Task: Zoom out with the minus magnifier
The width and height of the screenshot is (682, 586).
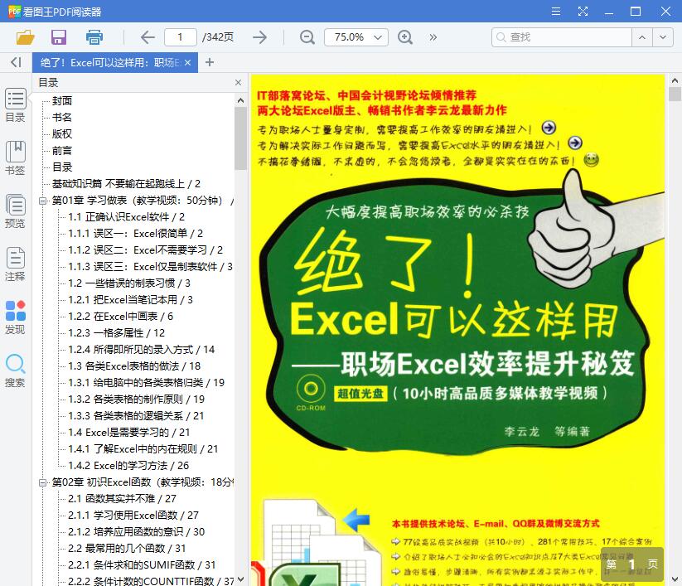Action: coord(307,37)
